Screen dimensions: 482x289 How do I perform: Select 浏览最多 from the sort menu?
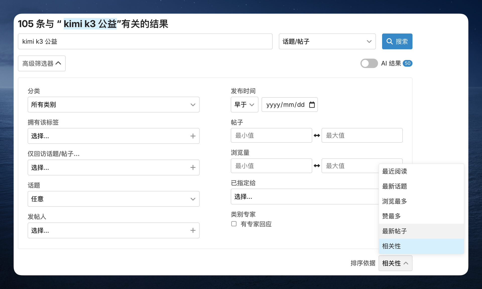[x=421, y=201]
